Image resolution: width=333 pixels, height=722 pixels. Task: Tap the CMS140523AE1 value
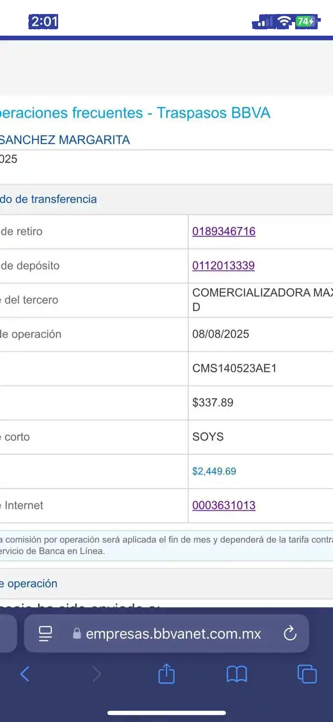pyautogui.click(x=234, y=368)
